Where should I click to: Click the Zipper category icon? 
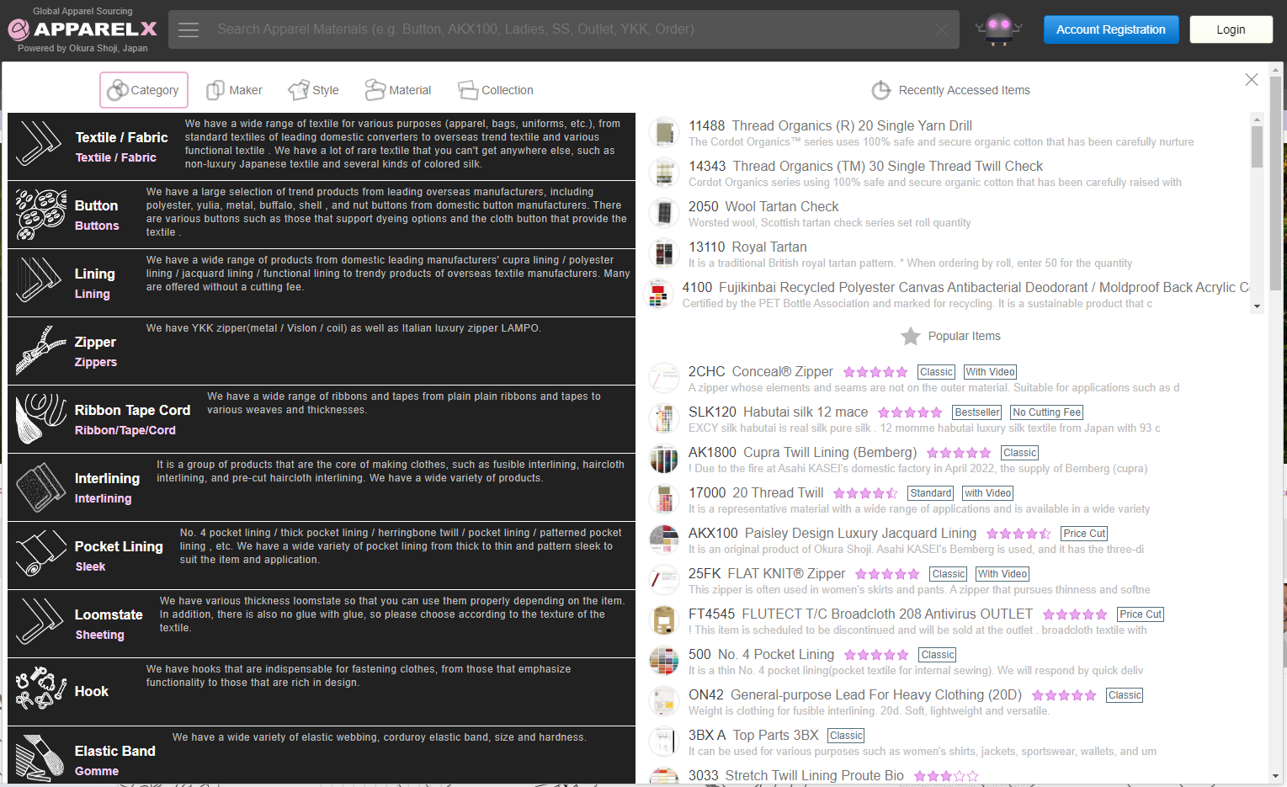[40, 351]
